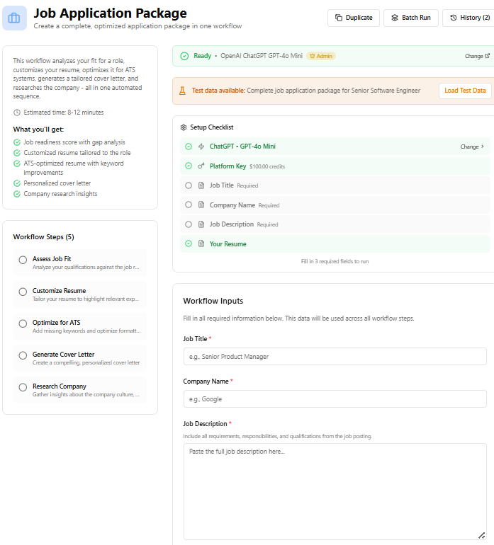Click the Job Description textarea resize handle
The width and height of the screenshot is (494, 545).
pyautogui.click(x=481, y=536)
